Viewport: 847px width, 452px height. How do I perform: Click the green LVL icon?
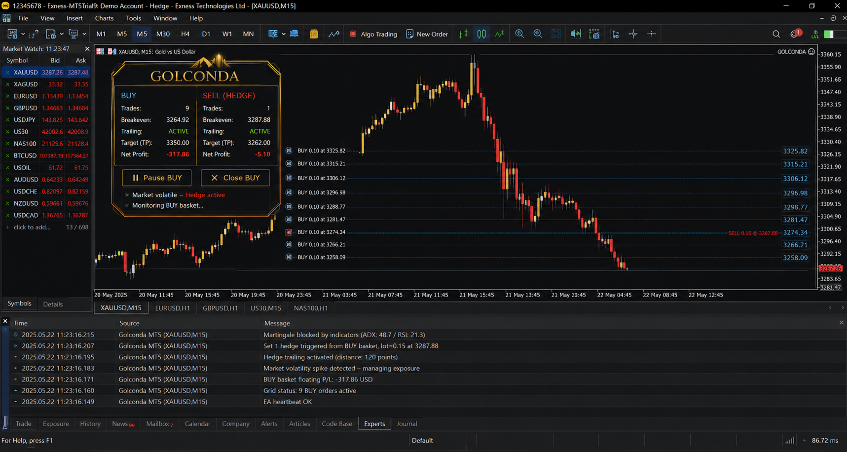(815, 34)
